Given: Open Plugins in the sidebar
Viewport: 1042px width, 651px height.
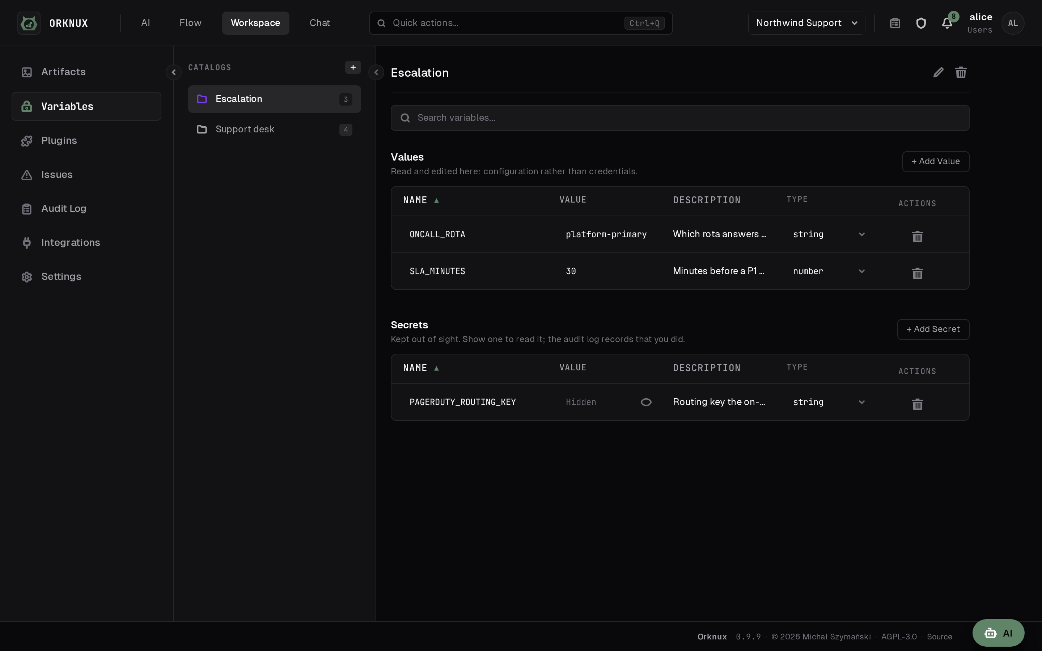Looking at the screenshot, I should (86, 140).
